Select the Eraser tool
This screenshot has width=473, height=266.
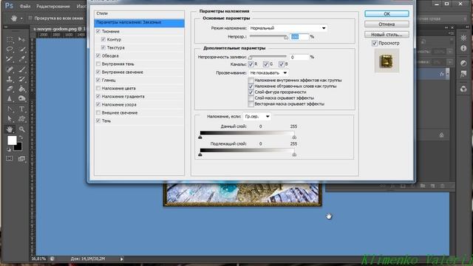click(10, 89)
